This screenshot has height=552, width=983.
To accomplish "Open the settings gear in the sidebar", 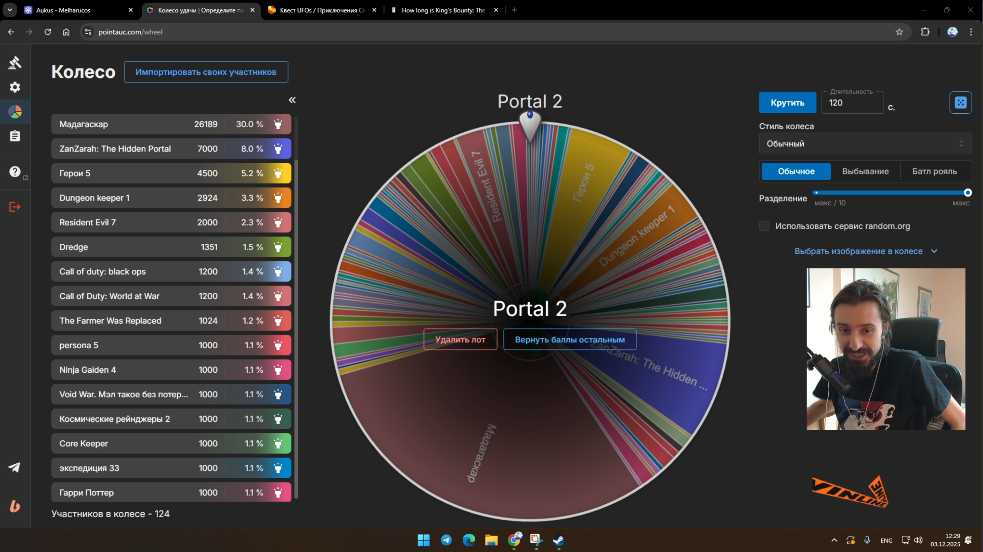I will 15,87.
